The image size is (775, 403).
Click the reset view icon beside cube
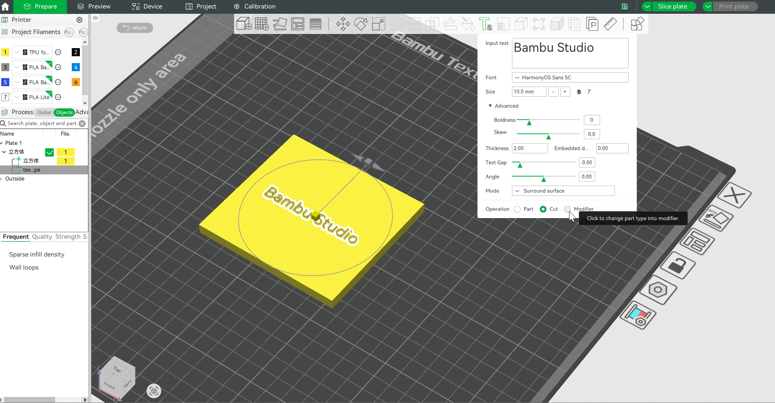[x=154, y=391]
